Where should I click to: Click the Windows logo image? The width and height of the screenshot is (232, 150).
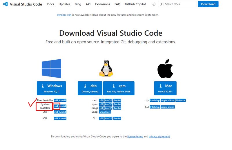pyautogui.click(x=51, y=68)
